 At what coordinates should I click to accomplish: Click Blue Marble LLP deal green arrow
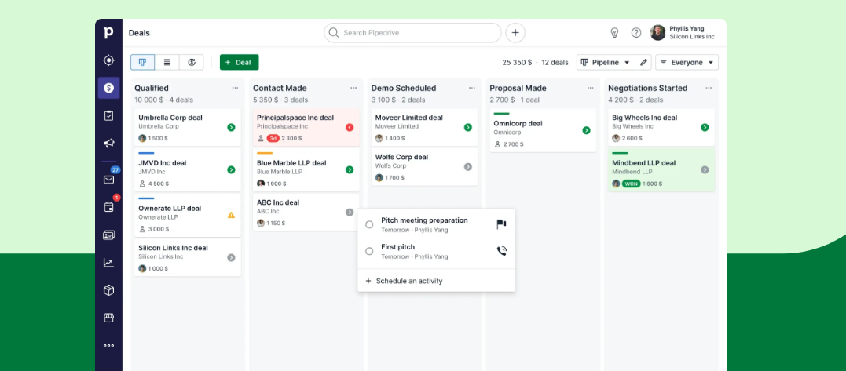tap(350, 169)
